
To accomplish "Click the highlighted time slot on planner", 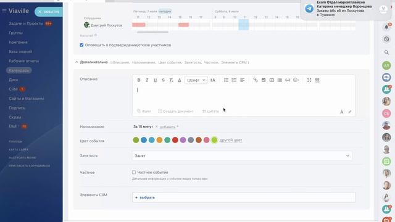I will pyautogui.click(x=244, y=25).
